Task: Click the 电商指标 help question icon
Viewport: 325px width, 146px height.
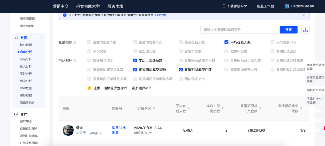Action: (x=74, y=61)
